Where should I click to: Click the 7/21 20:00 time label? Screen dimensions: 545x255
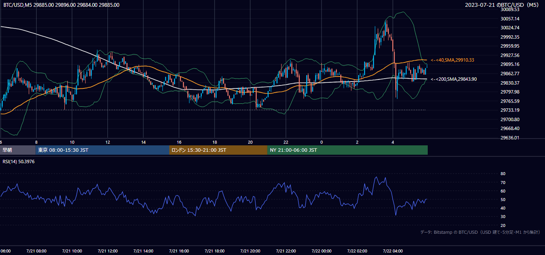coord(250,251)
